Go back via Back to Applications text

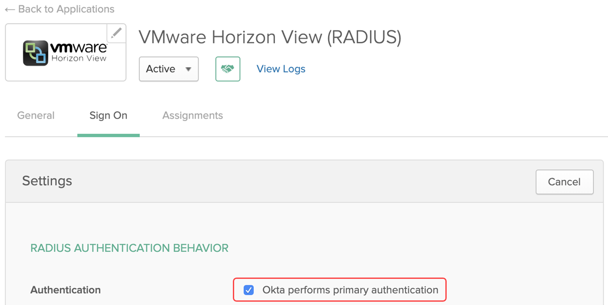pos(66,9)
